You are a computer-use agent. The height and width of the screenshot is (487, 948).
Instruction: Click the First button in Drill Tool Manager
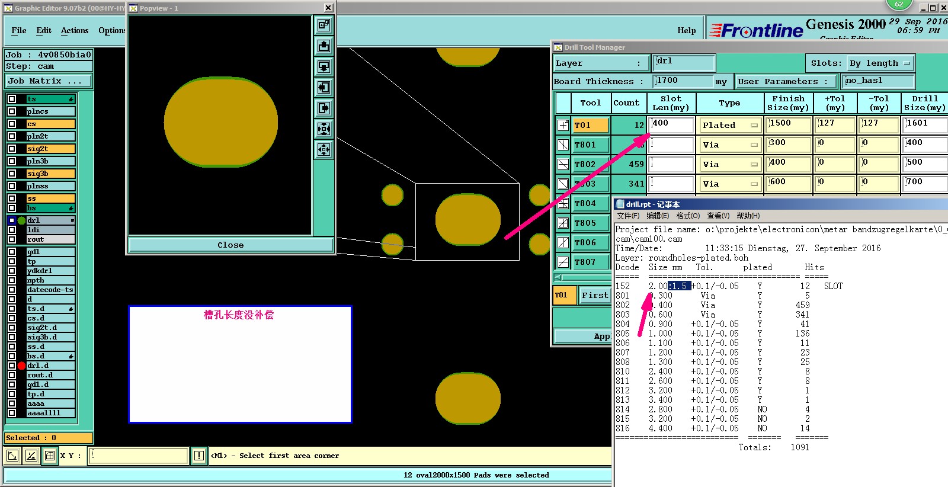[x=594, y=295]
